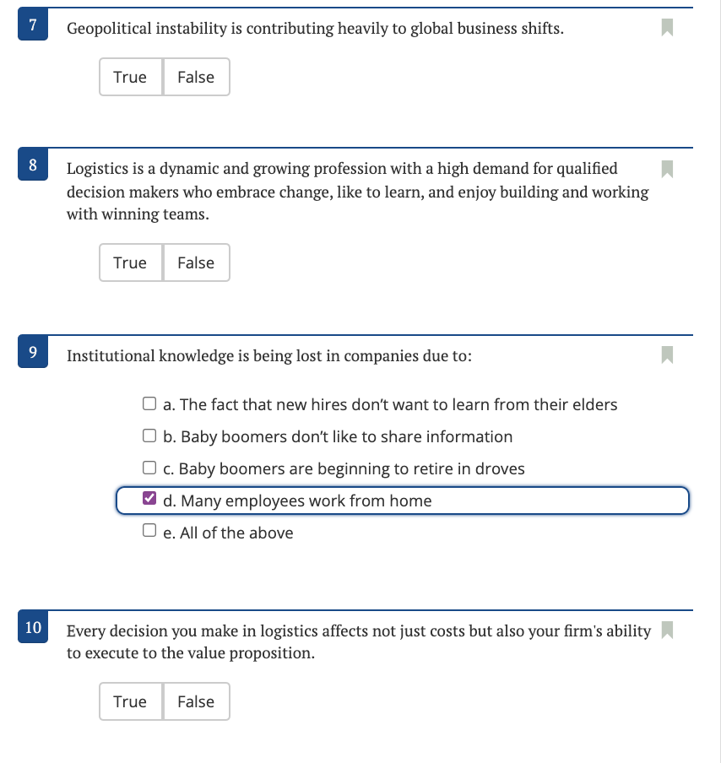The image size is (721, 763).
Task: Bookmark question 8
Action: (667, 169)
